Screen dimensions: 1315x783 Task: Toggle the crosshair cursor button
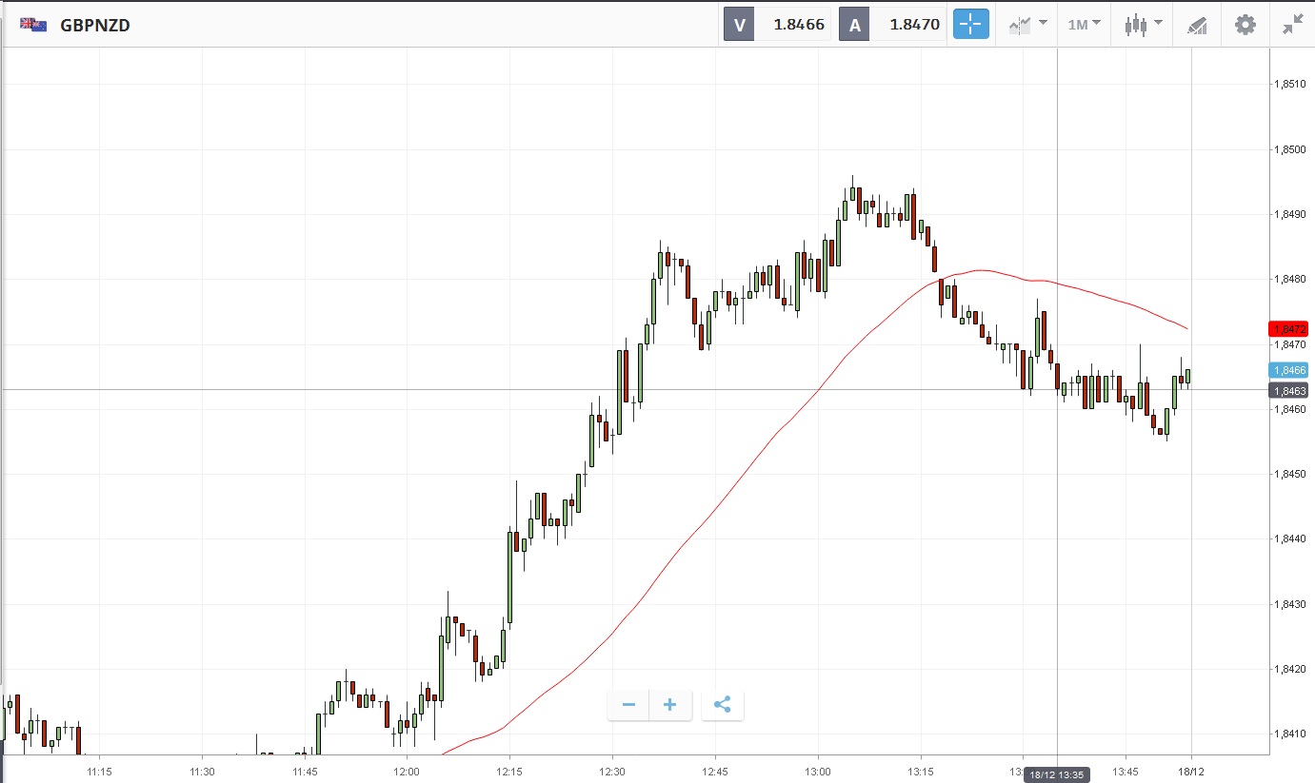point(971,25)
